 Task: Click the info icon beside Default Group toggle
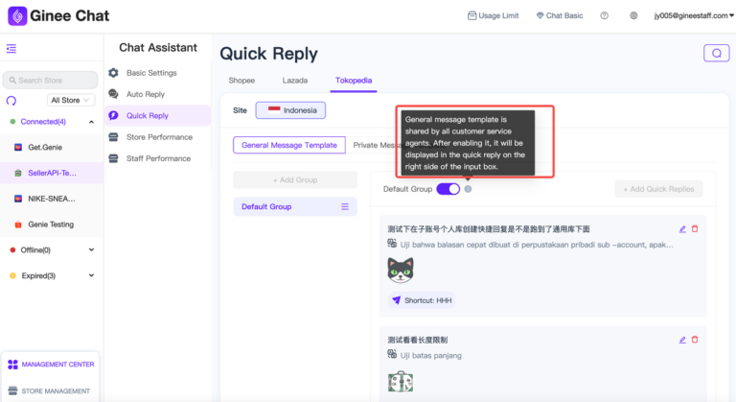pyautogui.click(x=468, y=189)
